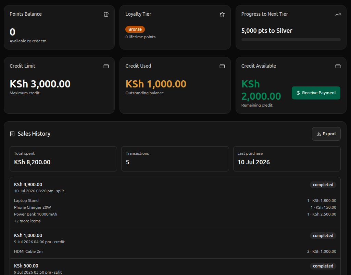Screen dimensions: 351x275
Task: Click the '0 lifetime points' text
Action: point(140,37)
